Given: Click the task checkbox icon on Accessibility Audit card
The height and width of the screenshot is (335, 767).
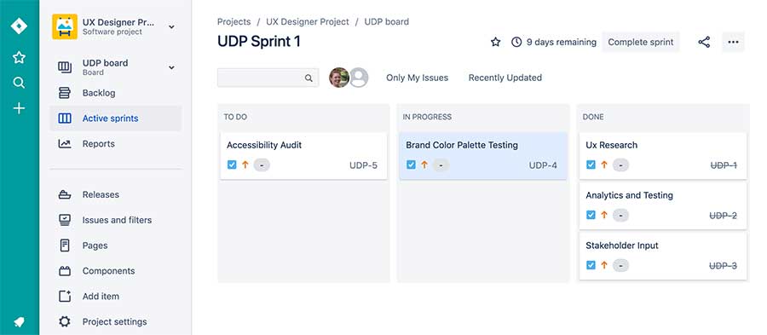Looking at the screenshot, I should pos(232,165).
